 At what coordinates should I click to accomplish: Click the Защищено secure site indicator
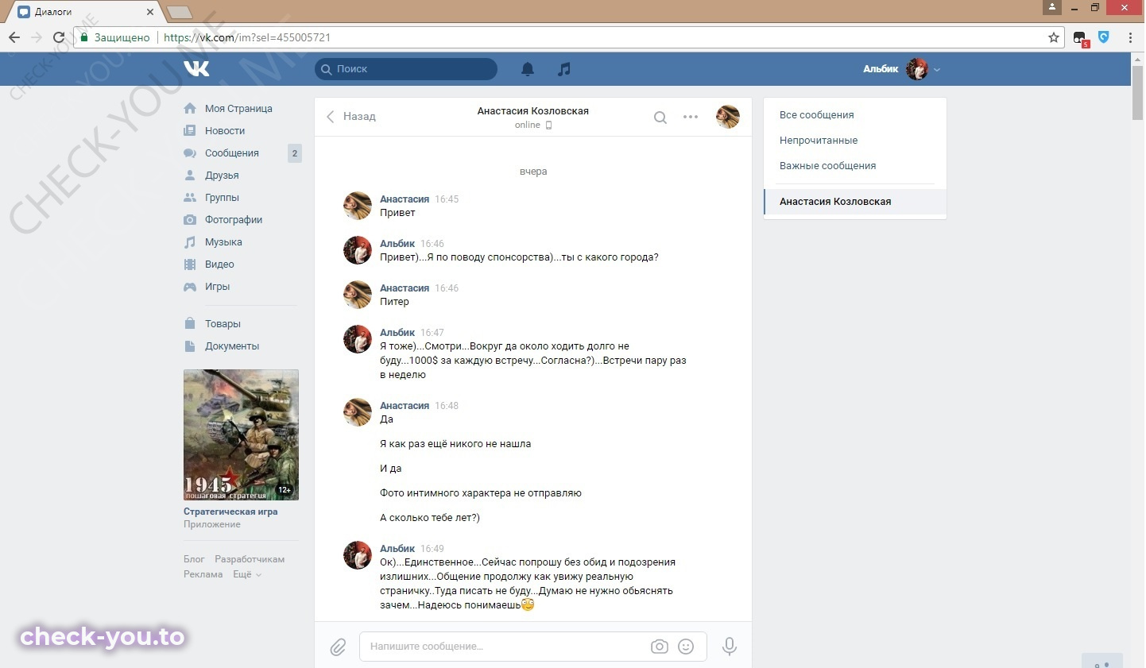point(115,37)
